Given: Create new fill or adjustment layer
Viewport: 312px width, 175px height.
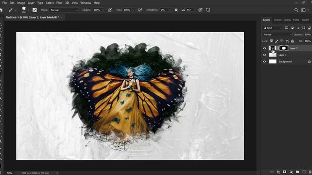Looking at the screenshot, I should (291, 172).
